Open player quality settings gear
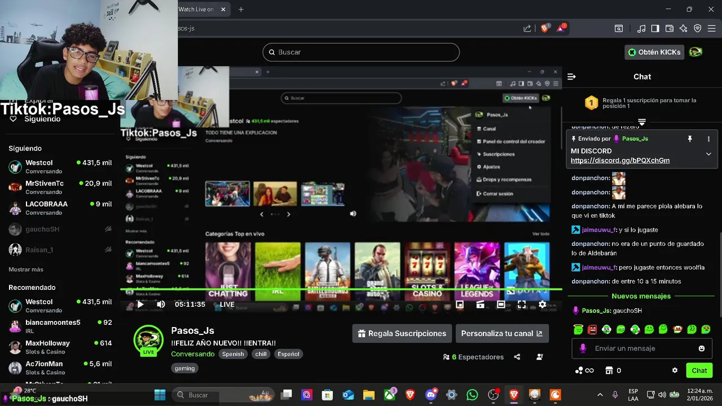 [542, 304]
